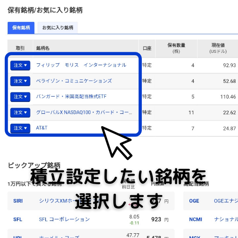Click the 特定 account cell in AT&T row

tap(147, 128)
